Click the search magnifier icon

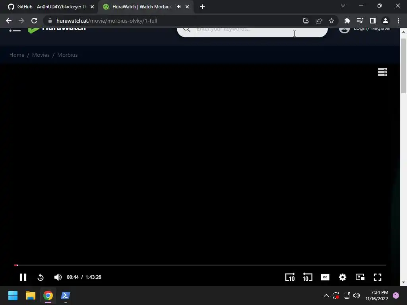pos(187,29)
